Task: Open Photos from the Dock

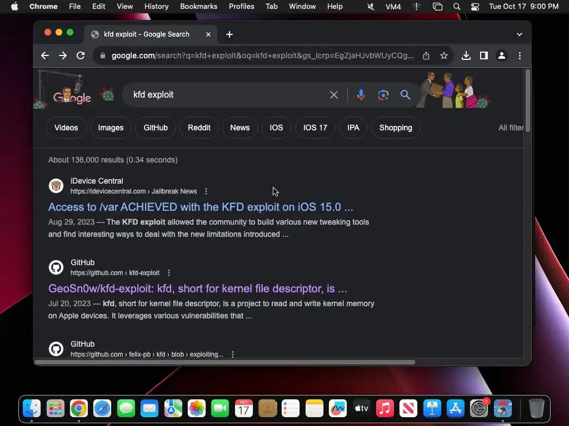Action: click(196, 409)
